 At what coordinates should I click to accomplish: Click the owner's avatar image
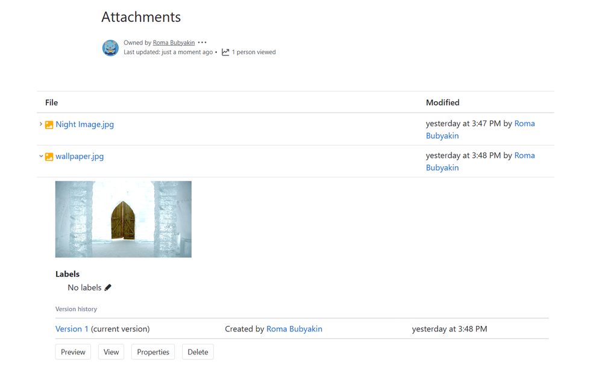click(x=110, y=48)
